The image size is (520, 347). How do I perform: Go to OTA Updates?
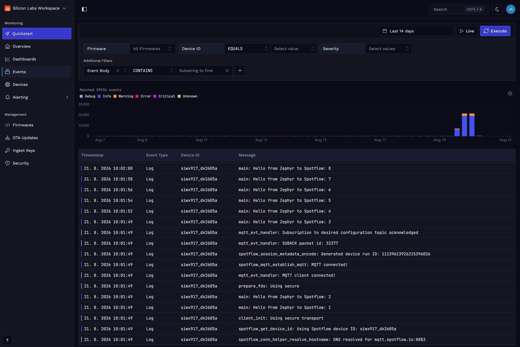pos(37,138)
